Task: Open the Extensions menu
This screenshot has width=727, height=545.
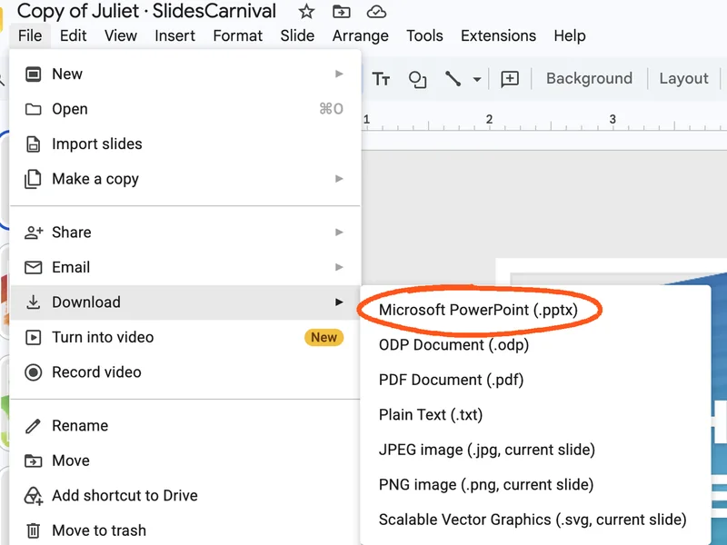Action: (x=498, y=35)
